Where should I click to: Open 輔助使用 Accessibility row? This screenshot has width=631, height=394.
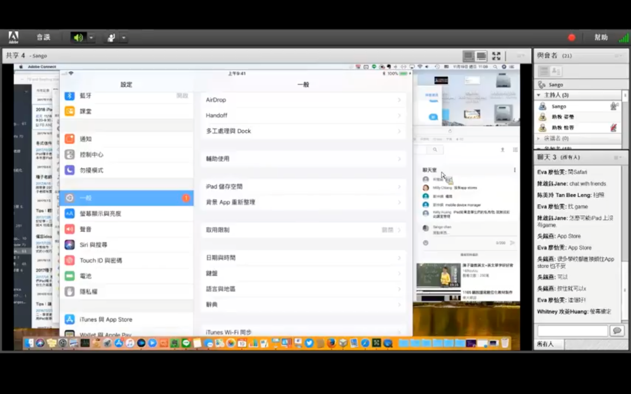tap(303, 159)
